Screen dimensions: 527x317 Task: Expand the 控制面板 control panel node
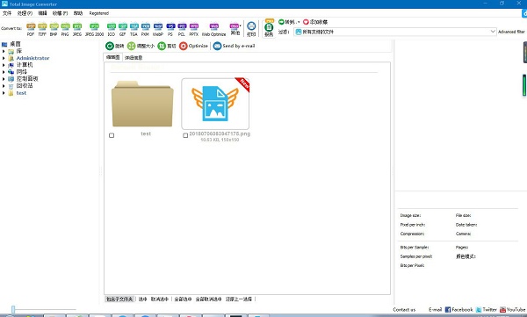point(4,79)
